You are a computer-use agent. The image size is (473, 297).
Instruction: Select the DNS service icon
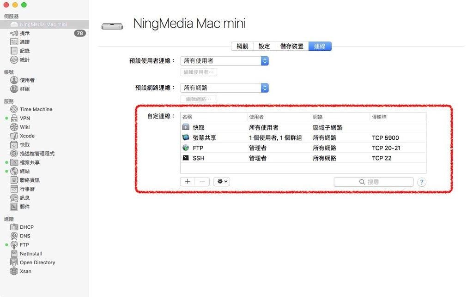pyautogui.click(x=14, y=236)
